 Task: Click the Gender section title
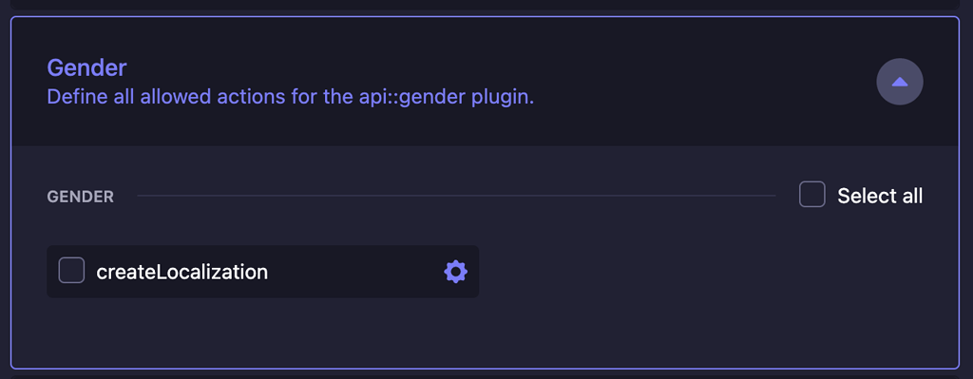click(x=86, y=67)
